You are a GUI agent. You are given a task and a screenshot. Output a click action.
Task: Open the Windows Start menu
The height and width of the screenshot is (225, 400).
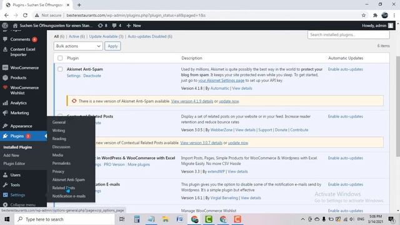[7, 219]
